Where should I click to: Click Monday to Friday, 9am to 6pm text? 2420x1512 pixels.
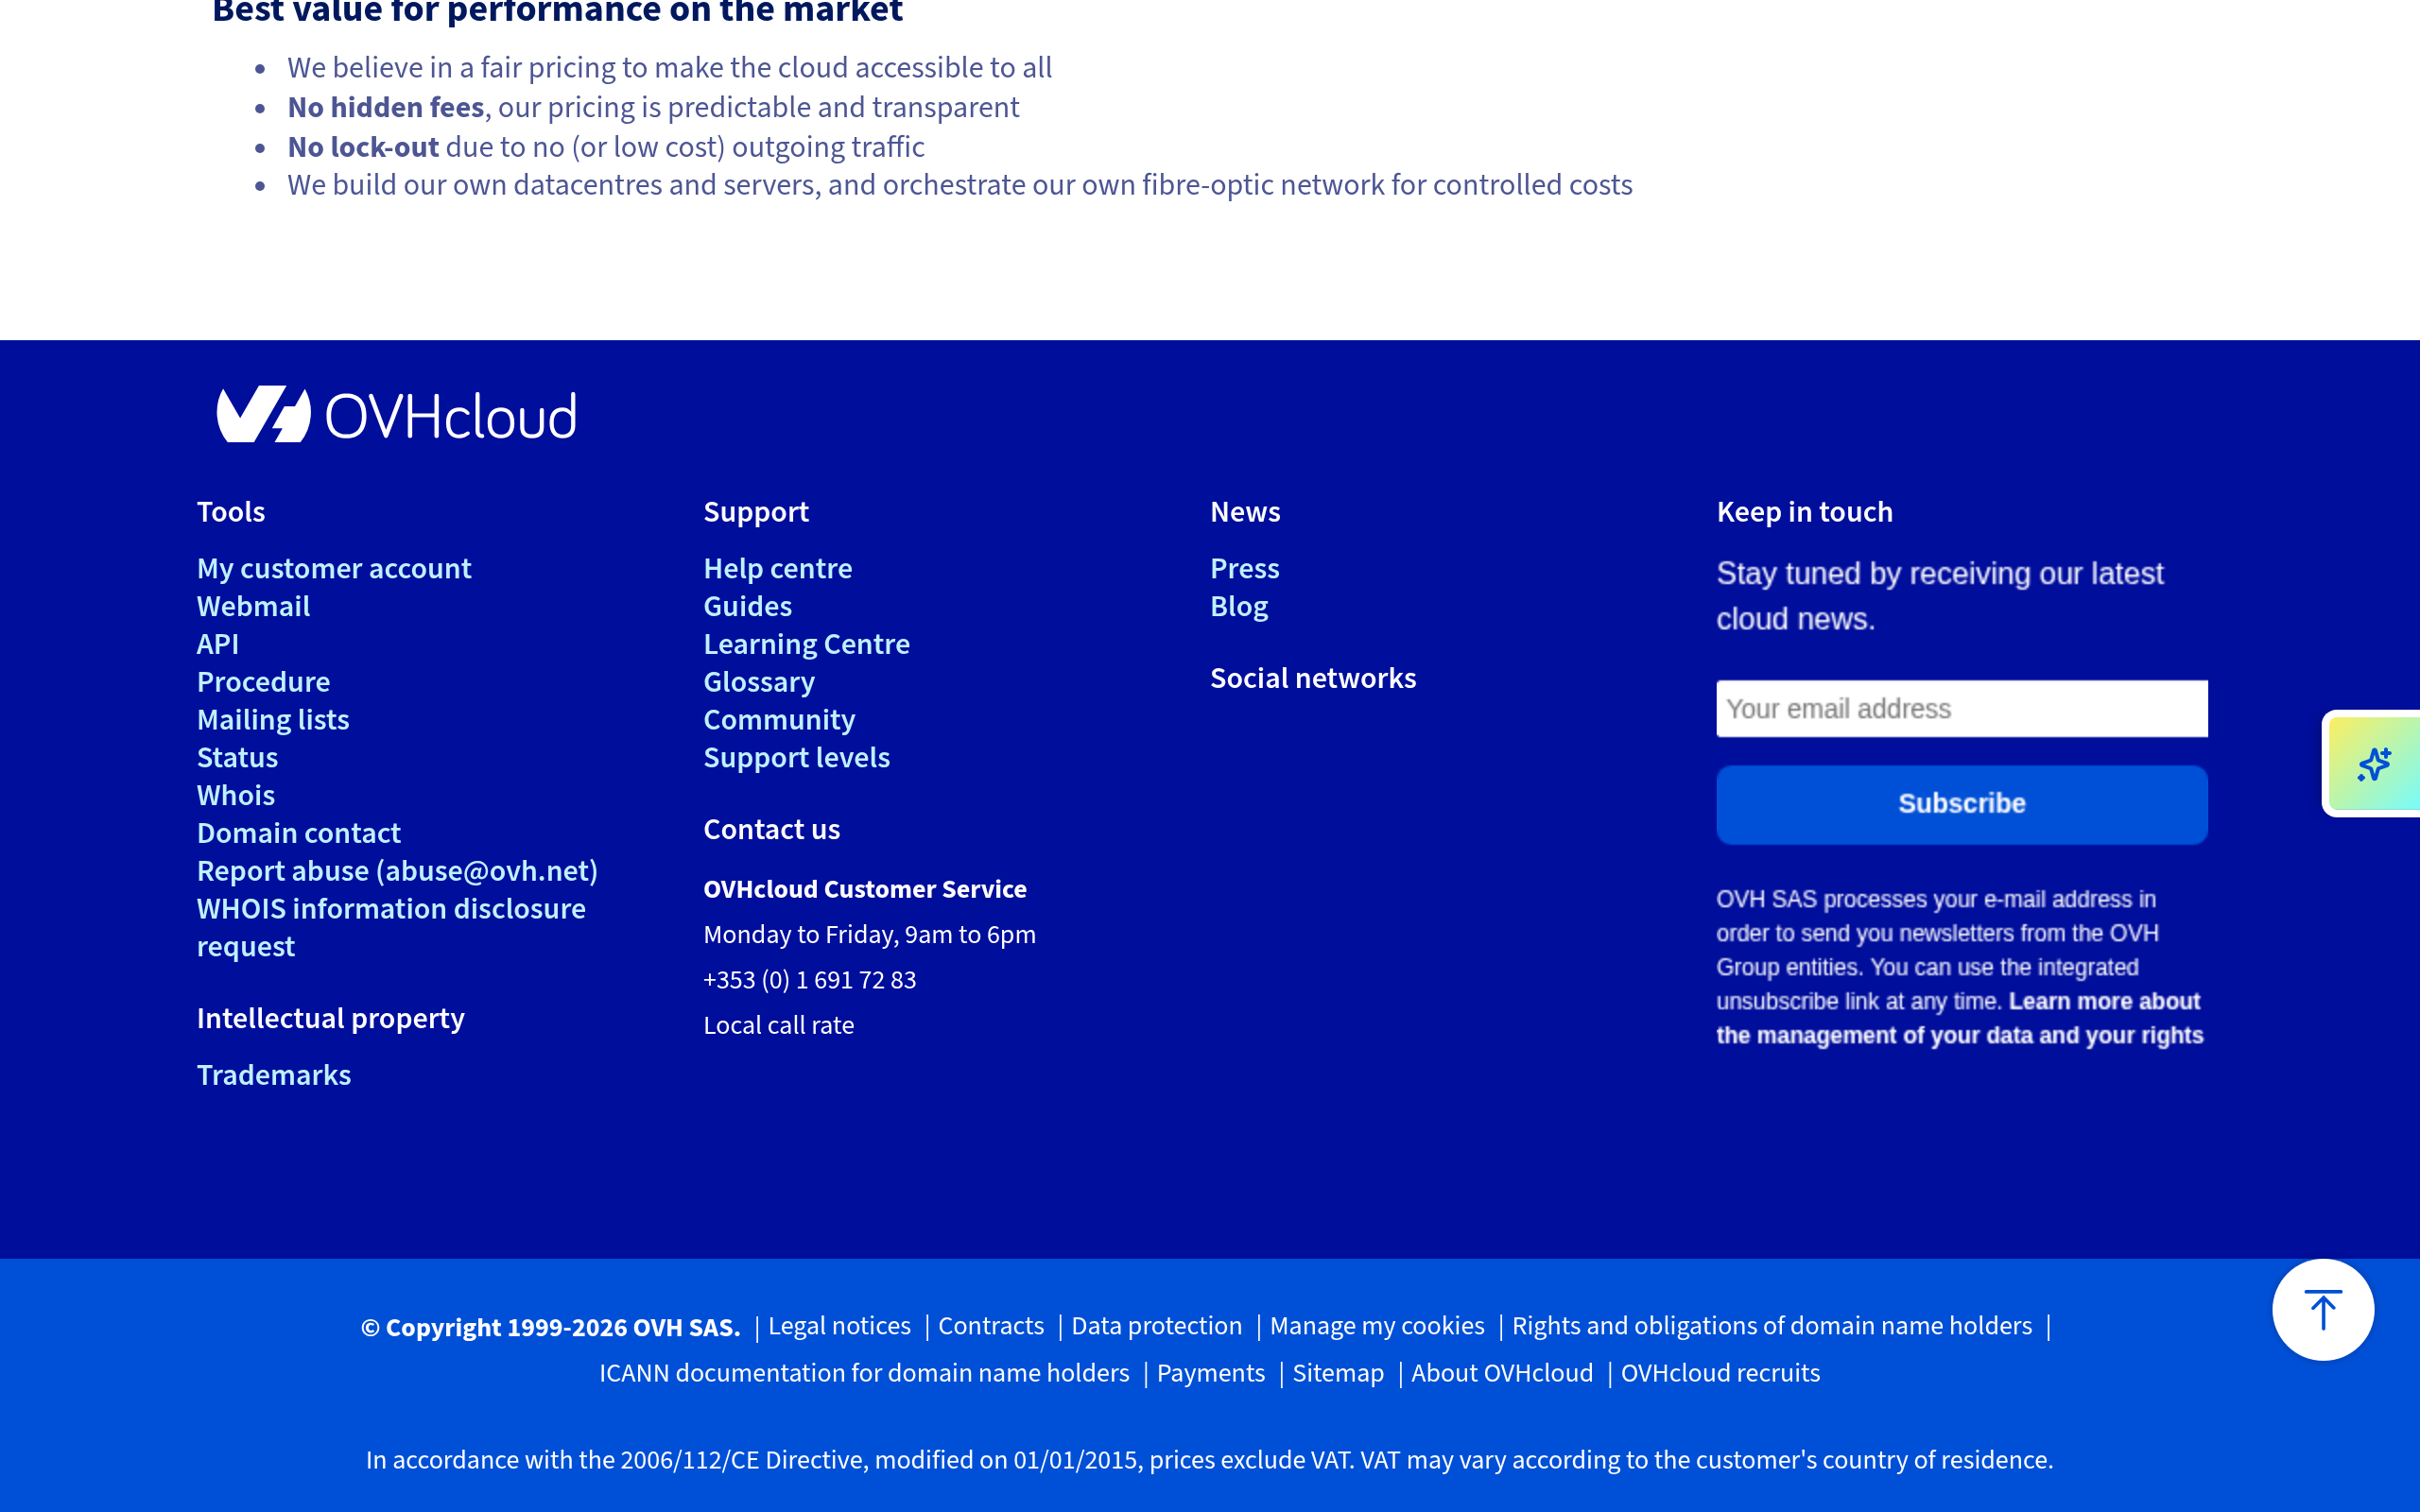pos(870,935)
